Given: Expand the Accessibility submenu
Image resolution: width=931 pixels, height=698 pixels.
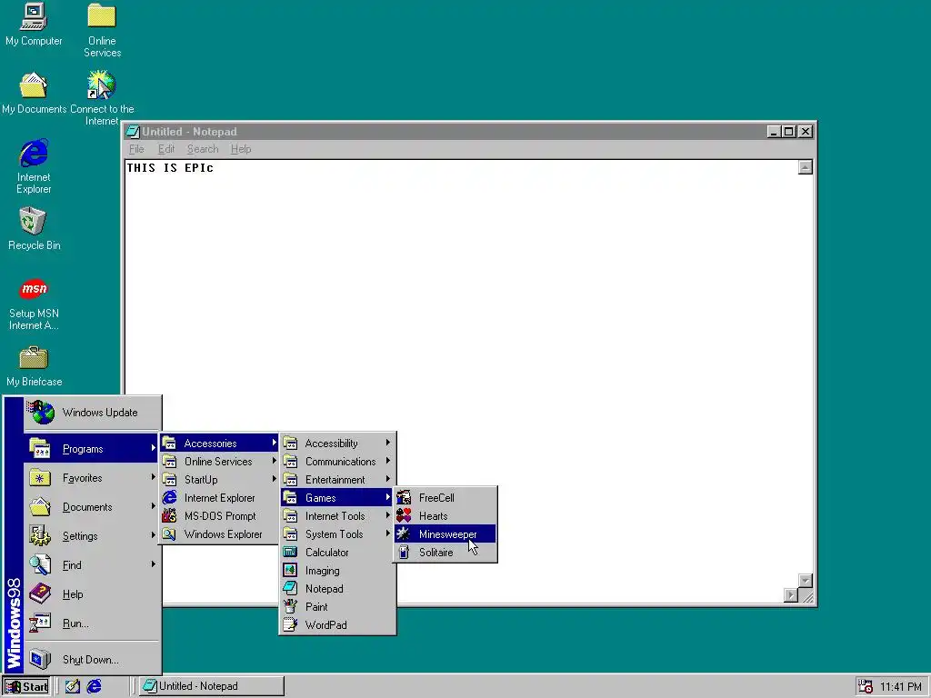Looking at the screenshot, I should point(337,443).
